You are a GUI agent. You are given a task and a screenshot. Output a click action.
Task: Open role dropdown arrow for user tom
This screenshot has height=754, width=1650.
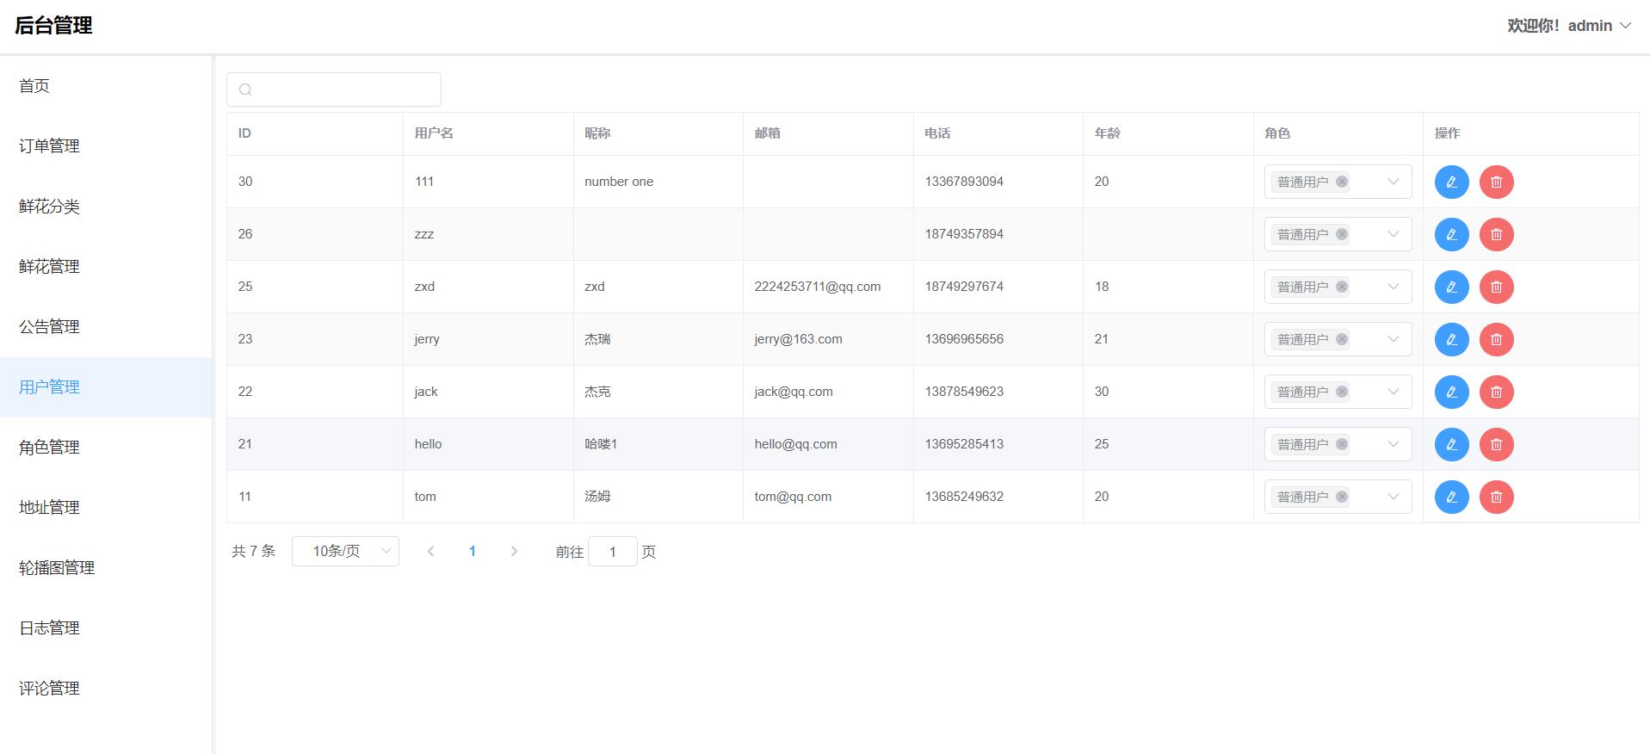(1393, 497)
